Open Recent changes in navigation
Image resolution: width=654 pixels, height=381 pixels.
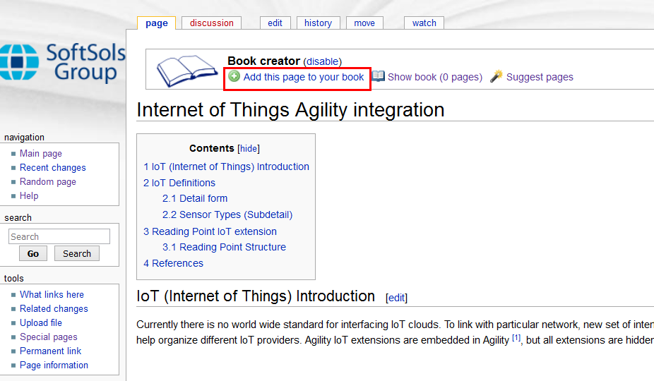tap(53, 168)
